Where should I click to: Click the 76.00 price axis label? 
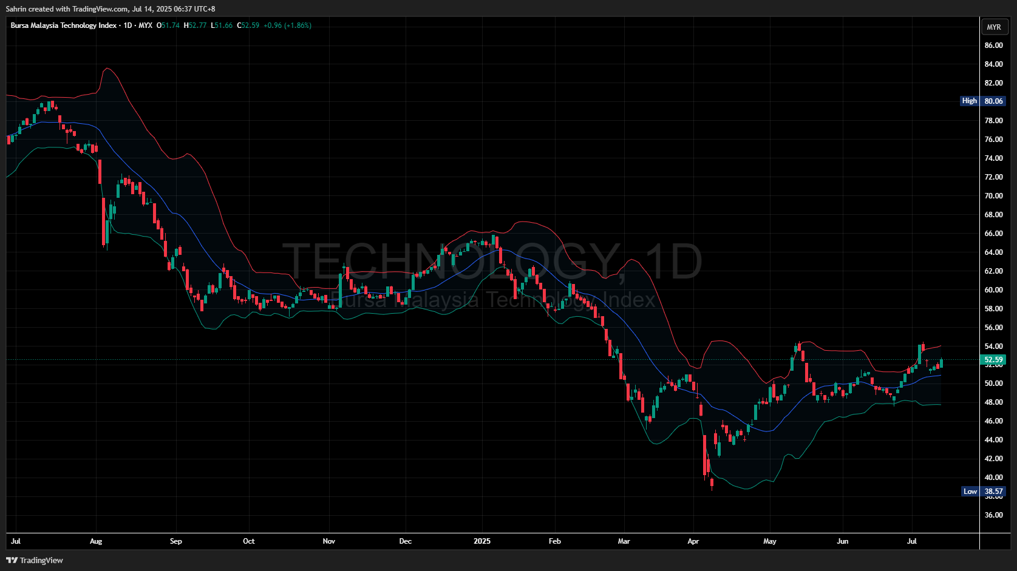click(x=993, y=140)
